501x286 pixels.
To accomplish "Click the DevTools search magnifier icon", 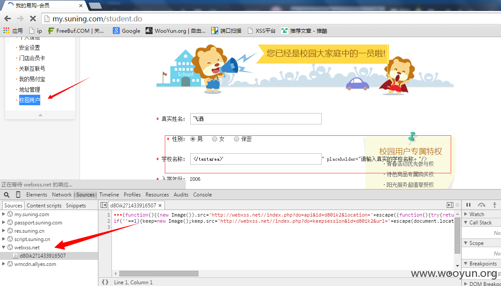I will coord(7,195).
